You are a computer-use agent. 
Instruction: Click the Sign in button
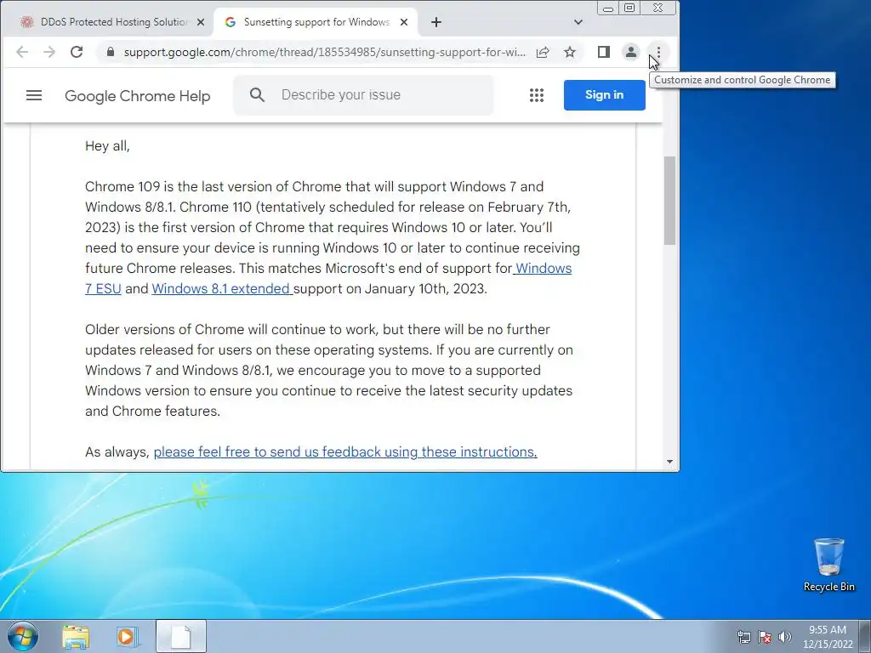pos(605,95)
